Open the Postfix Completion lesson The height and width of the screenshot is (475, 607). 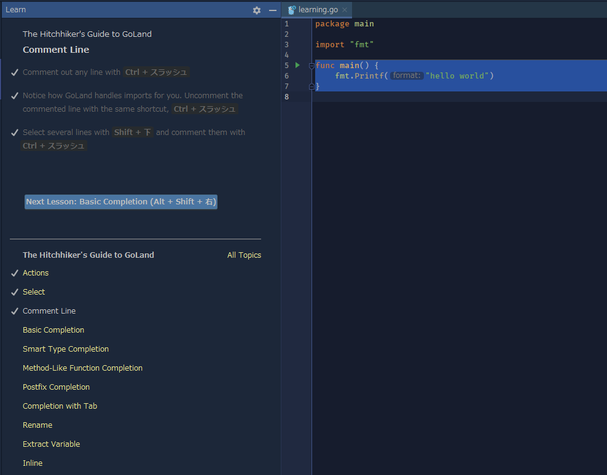[56, 387]
